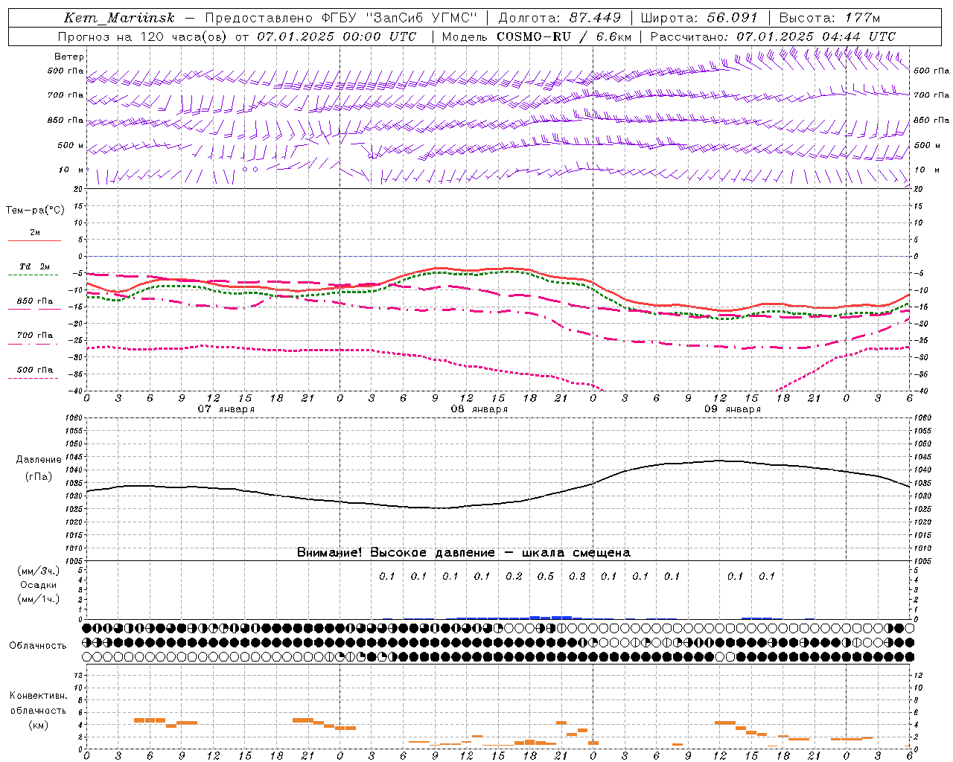Click the '(км)' unit under convective cloud label

pyautogui.click(x=38, y=725)
